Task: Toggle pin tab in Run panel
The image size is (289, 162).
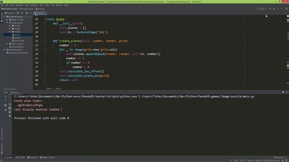Action: point(5,110)
